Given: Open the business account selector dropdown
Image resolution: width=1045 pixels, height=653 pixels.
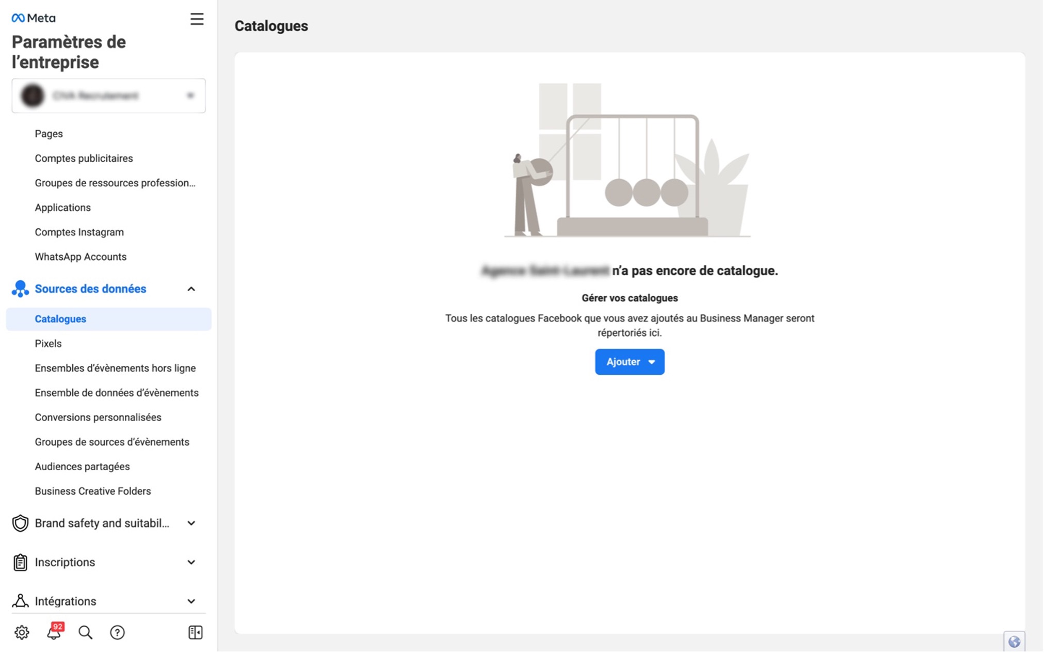Looking at the screenshot, I should [109, 96].
